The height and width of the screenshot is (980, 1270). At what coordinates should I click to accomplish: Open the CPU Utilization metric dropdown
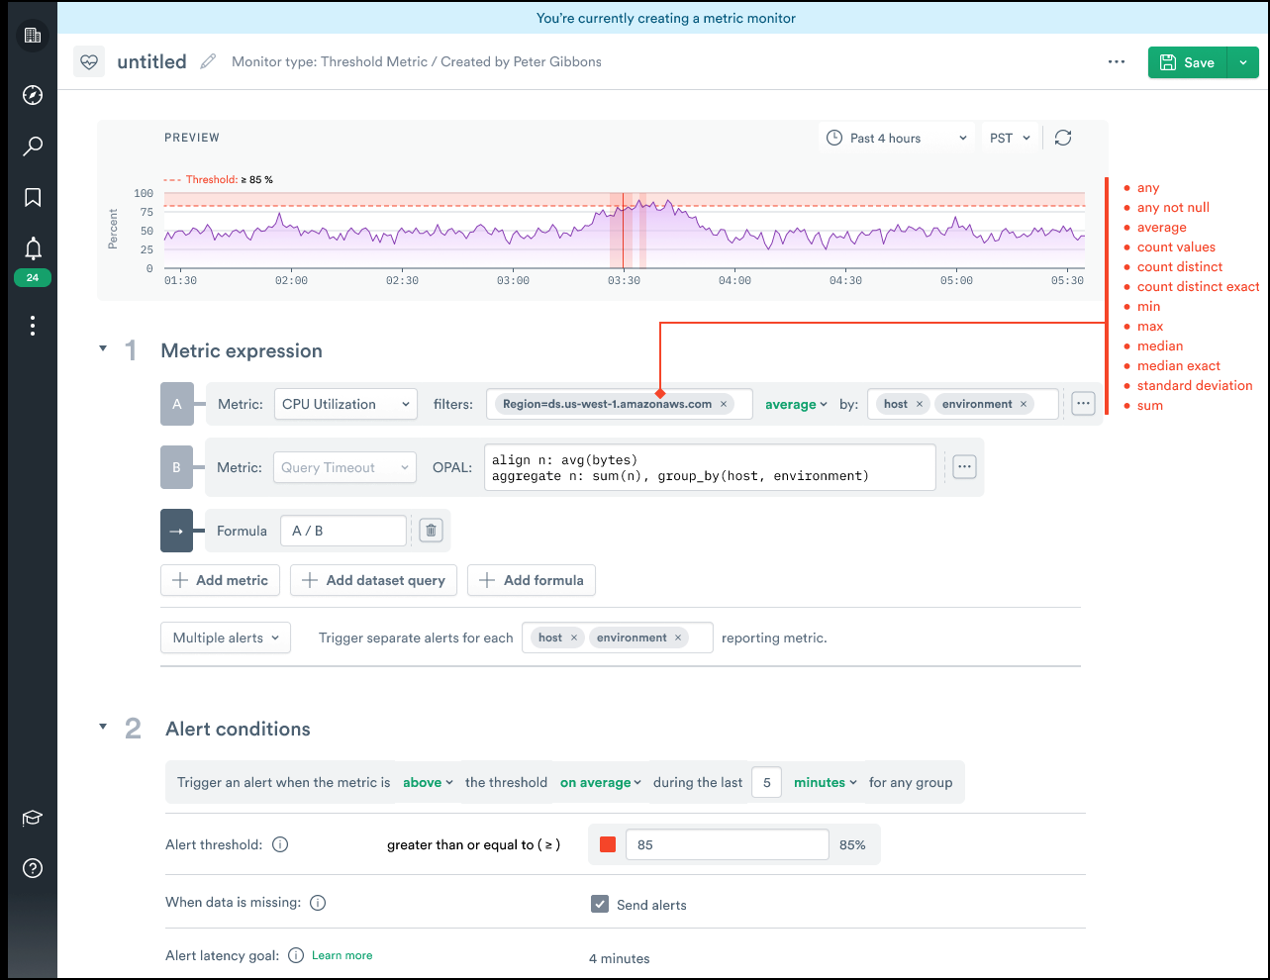[344, 404]
